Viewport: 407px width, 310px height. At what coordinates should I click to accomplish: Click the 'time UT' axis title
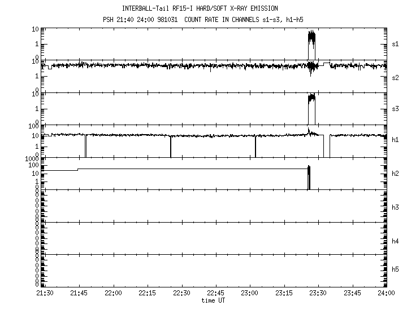(215, 300)
